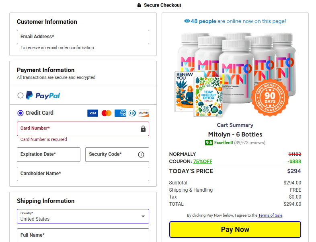The height and width of the screenshot is (242, 316).
Task: Click the American Express card icon
Action: 120,113
